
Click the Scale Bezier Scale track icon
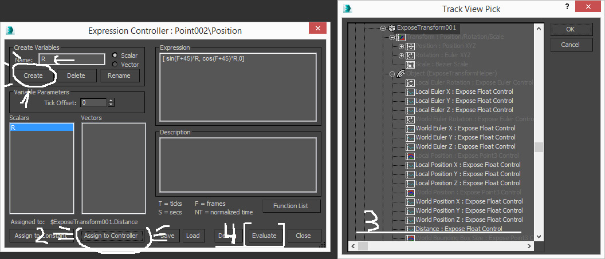[x=410, y=64]
